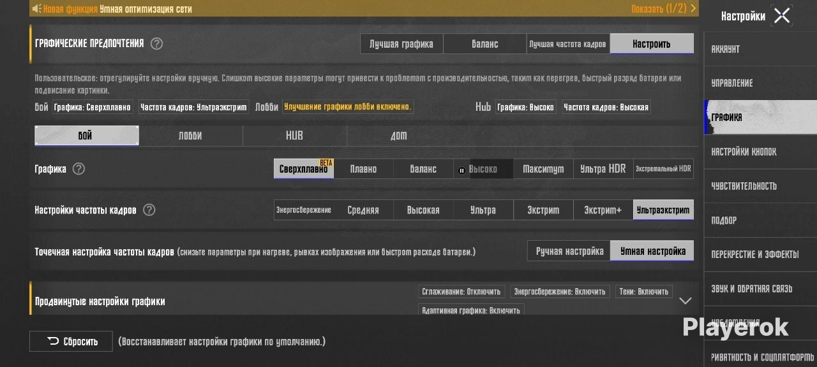Open the Hub graphics tab
The width and height of the screenshot is (817, 367).
tap(294, 136)
